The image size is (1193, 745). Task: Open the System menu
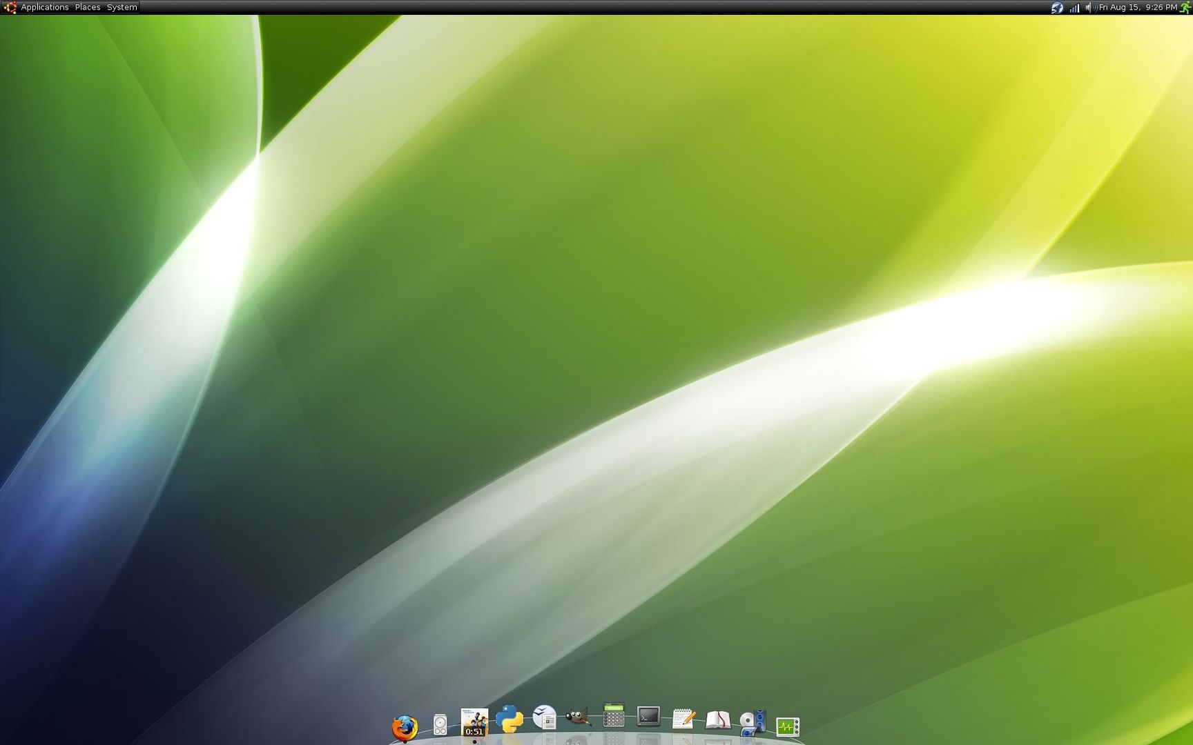tap(122, 7)
